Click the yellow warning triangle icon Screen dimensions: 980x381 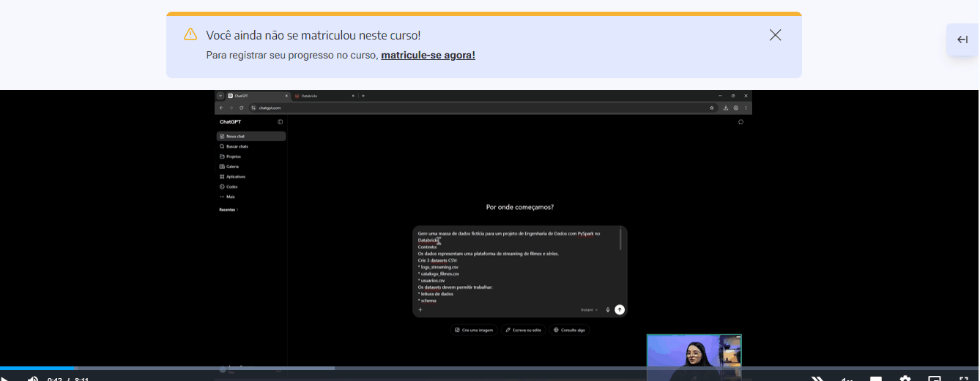point(190,34)
